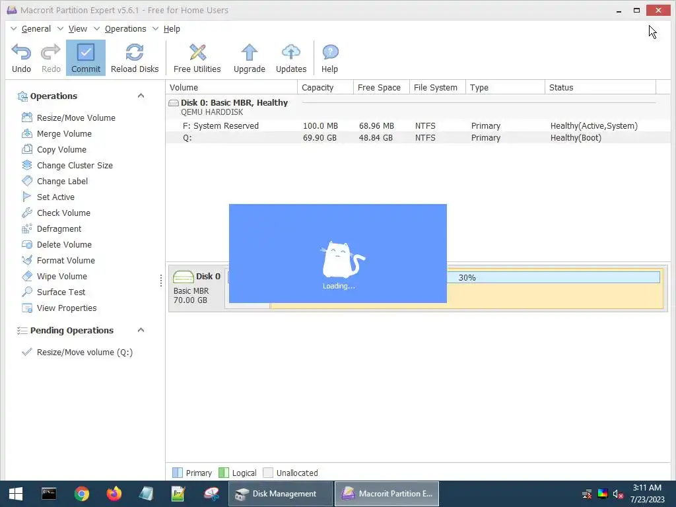This screenshot has height=507, width=676.
Task: Click the Redo toolbar button
Action: (x=51, y=58)
